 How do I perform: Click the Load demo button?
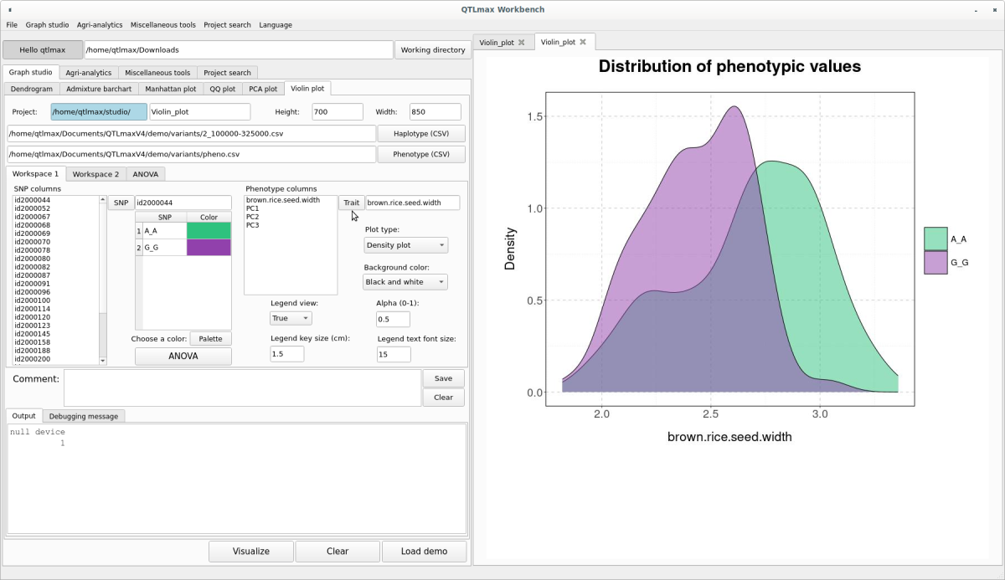(x=424, y=552)
